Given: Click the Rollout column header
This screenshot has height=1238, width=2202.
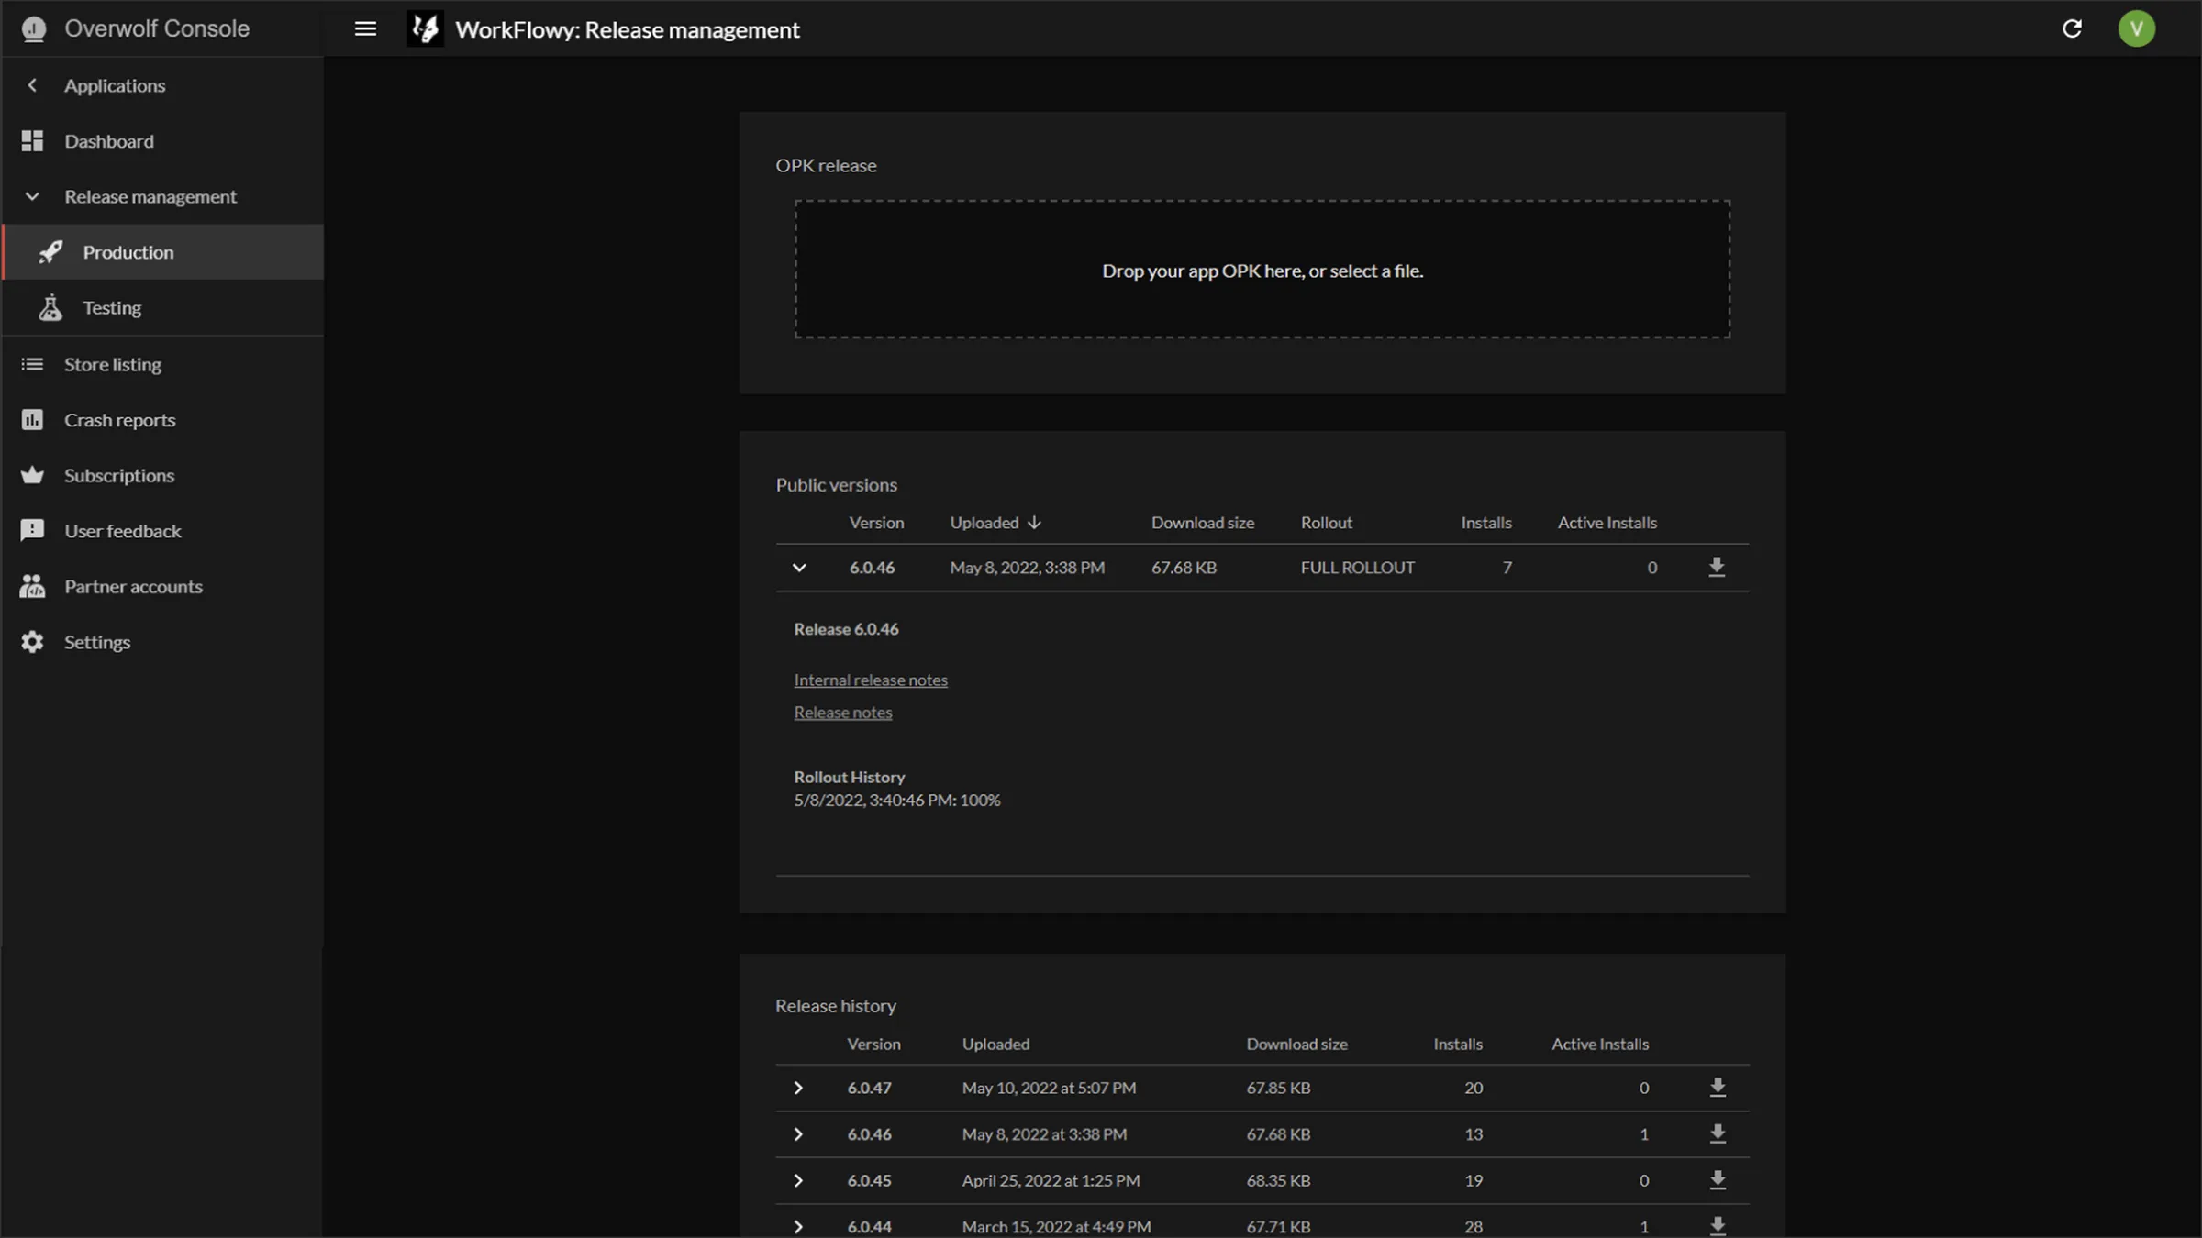Looking at the screenshot, I should pyautogui.click(x=1326, y=523).
